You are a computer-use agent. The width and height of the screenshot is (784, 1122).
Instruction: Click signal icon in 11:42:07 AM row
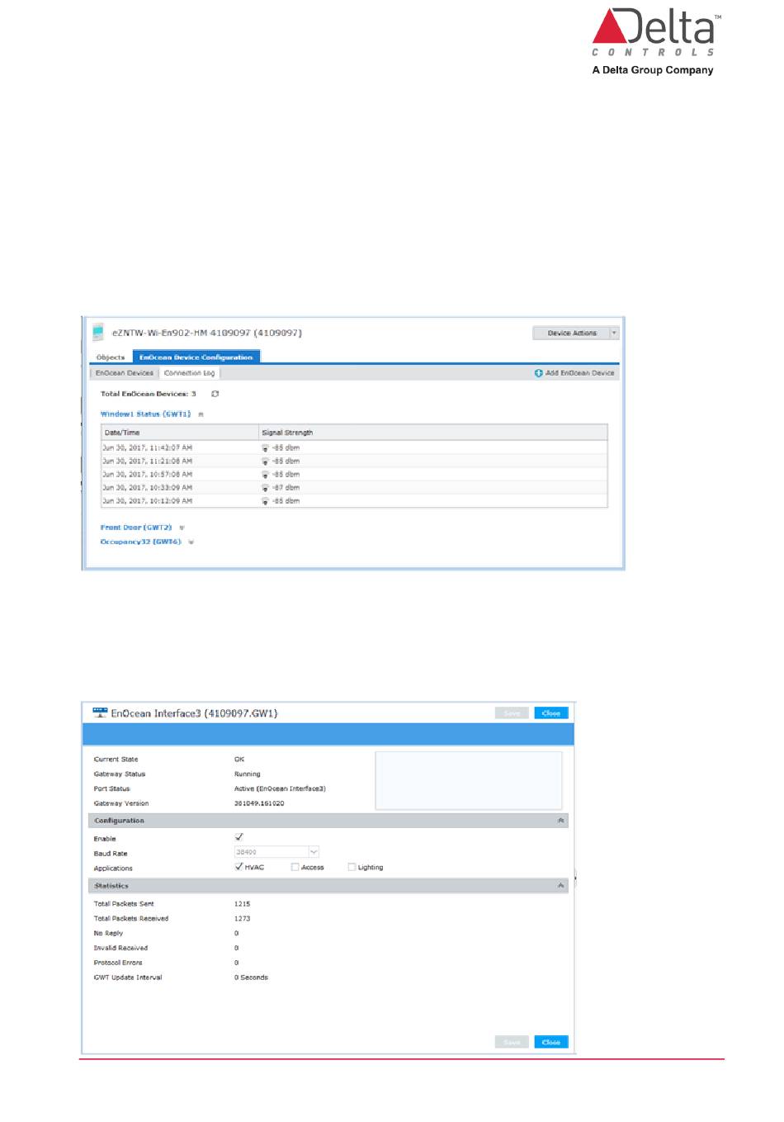[265, 448]
